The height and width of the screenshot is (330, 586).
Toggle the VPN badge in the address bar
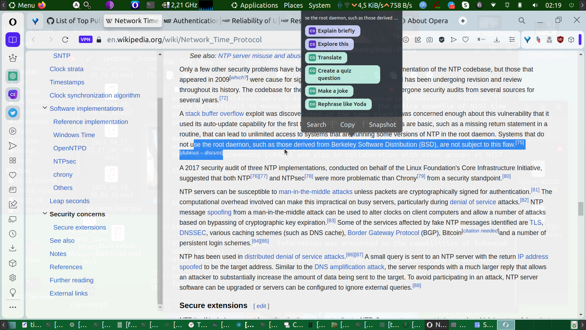click(85, 40)
